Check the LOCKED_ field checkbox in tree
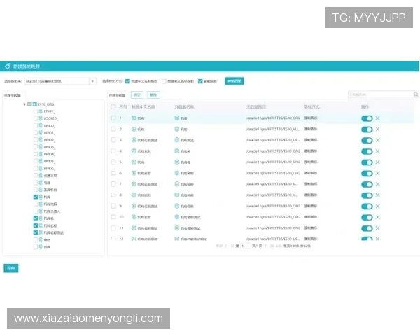 click(x=36, y=118)
